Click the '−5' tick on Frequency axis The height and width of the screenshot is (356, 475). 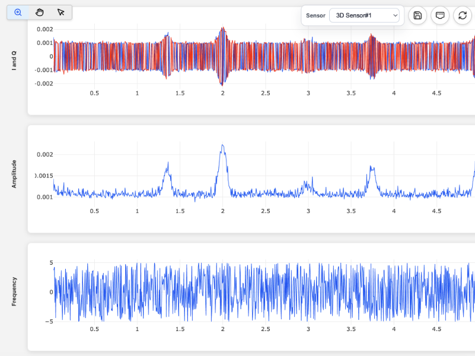coord(49,322)
